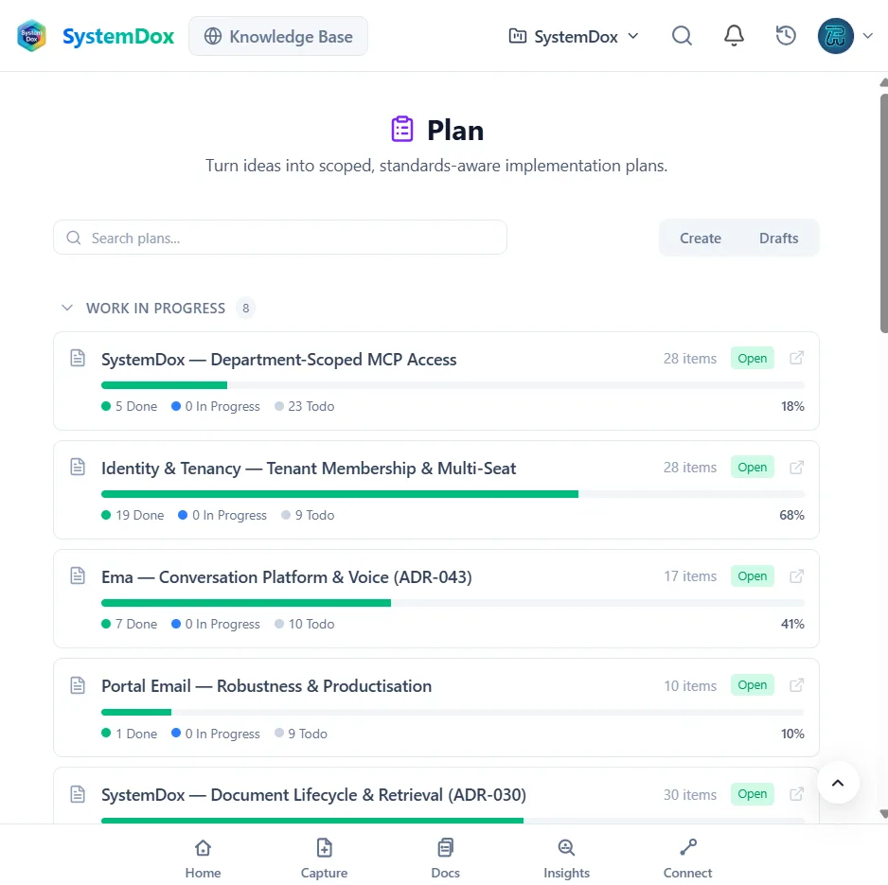Open Ema — Conversation Platform & Voice (ADR-043) title

pyautogui.click(x=287, y=577)
